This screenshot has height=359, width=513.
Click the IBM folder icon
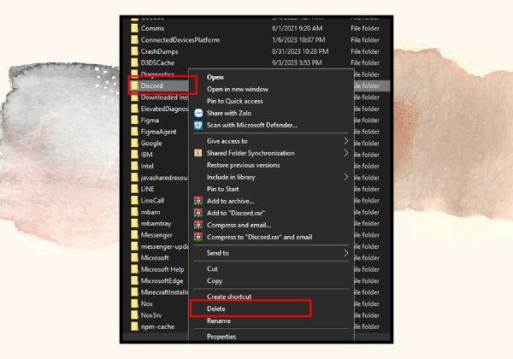tap(134, 155)
